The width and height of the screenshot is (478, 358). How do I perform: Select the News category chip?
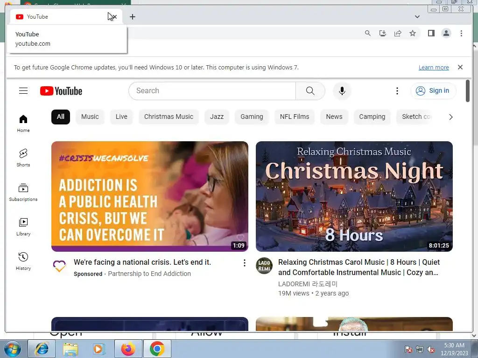(x=334, y=117)
